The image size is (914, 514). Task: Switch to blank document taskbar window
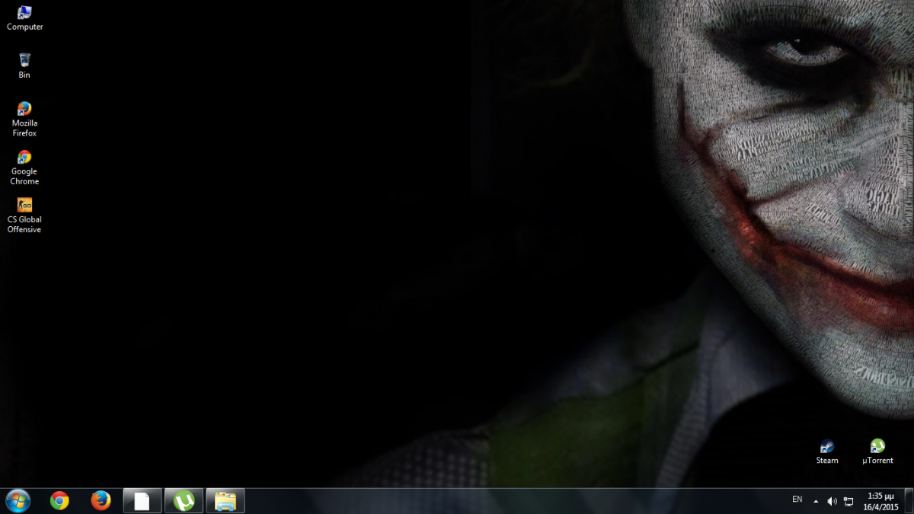tap(142, 500)
